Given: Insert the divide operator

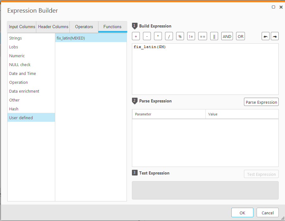Looking at the screenshot, I should pyautogui.click(x=169, y=36).
